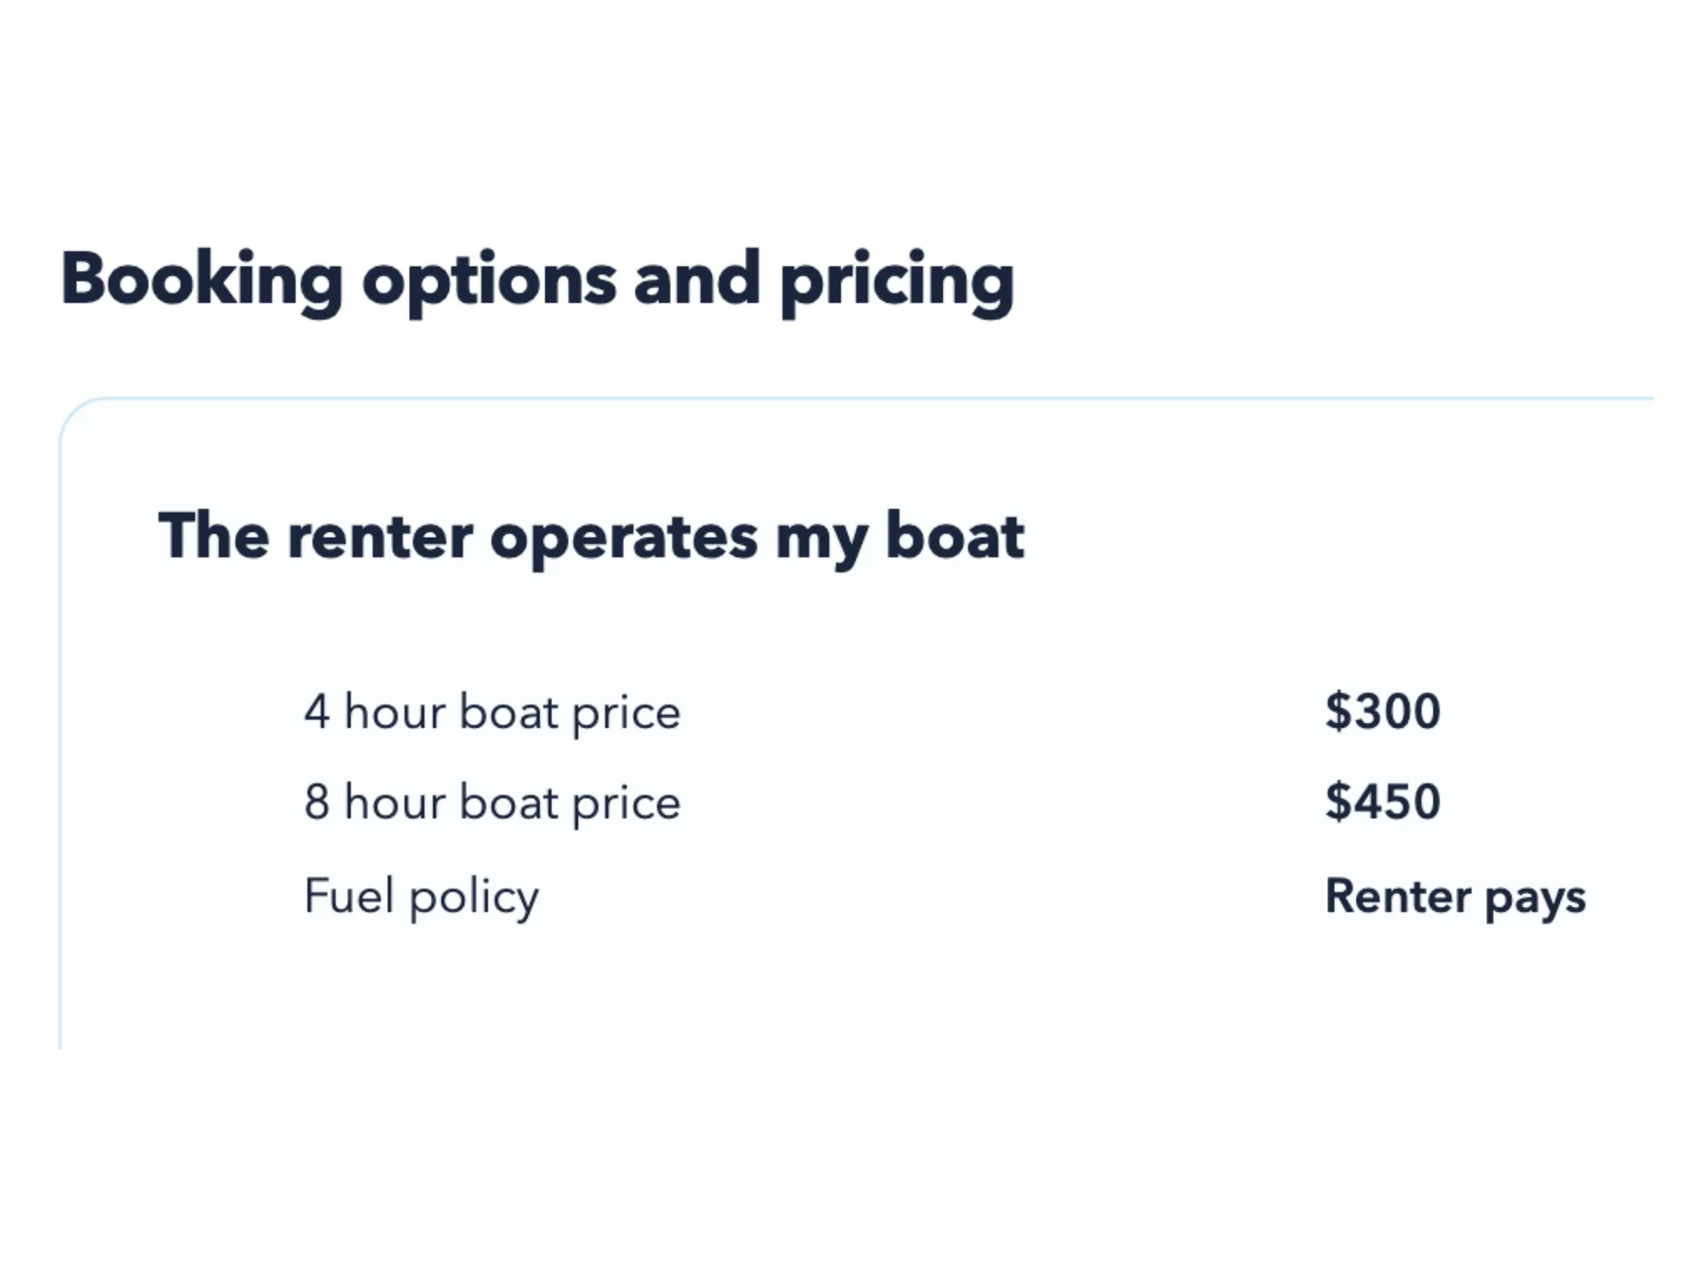The height and width of the screenshot is (1262, 1682).
Task: Click the word pricing in the heading
Action: (896, 282)
